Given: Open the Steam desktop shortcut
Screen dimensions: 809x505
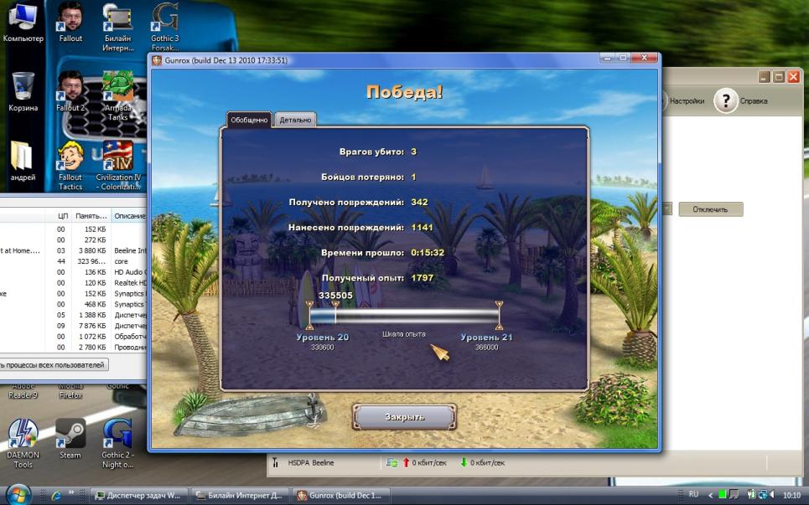Looking at the screenshot, I should (x=70, y=435).
